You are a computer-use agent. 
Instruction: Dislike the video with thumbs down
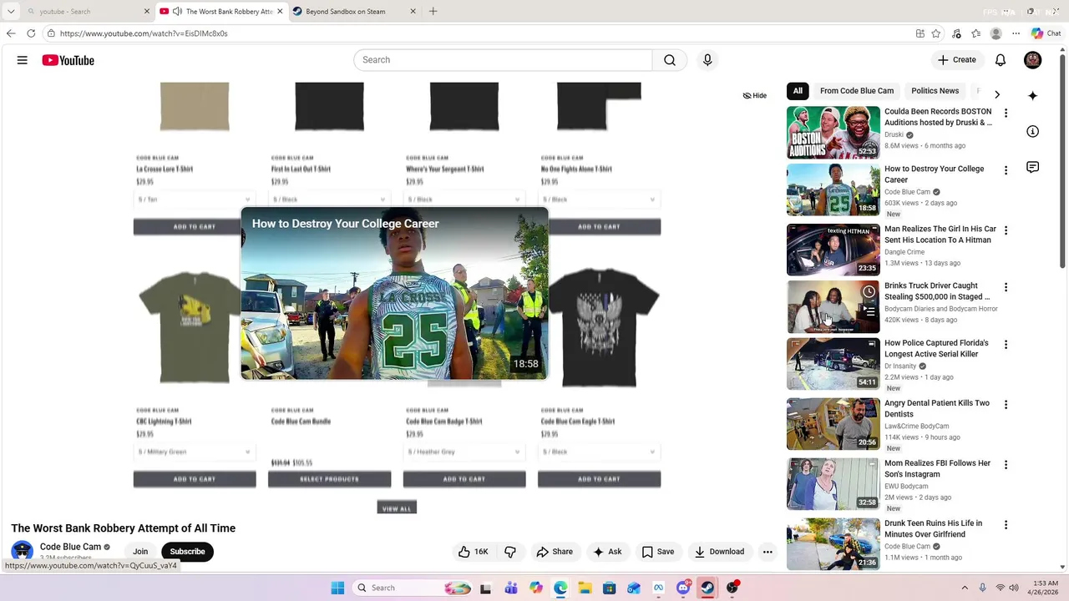coord(510,552)
